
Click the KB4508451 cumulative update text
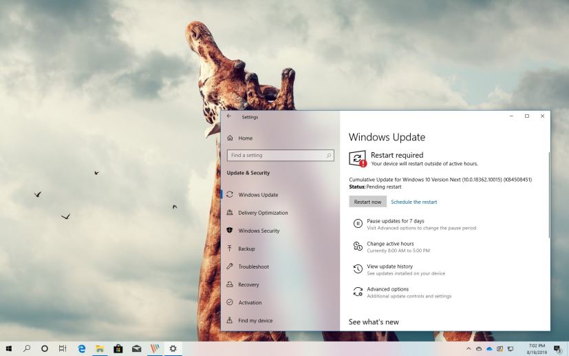pyautogui.click(x=440, y=180)
